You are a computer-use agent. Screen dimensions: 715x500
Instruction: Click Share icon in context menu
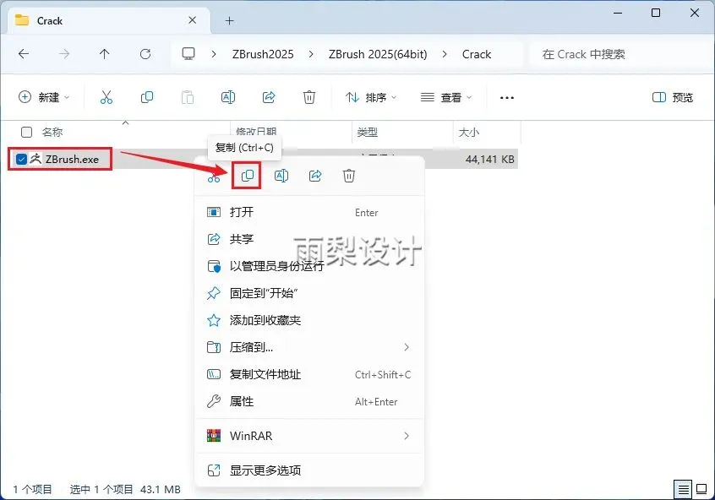(315, 176)
